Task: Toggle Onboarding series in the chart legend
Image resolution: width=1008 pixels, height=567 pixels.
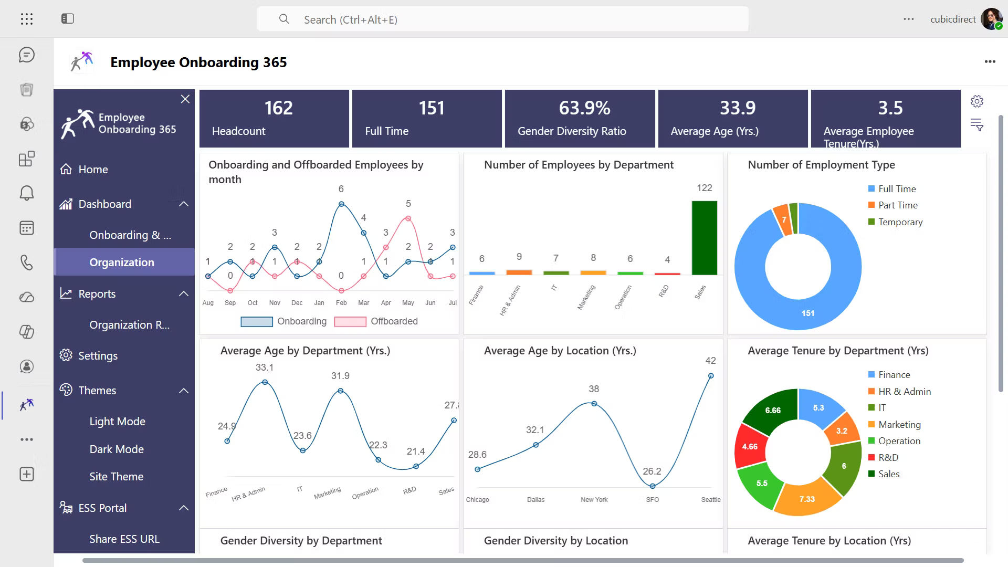Action: pyautogui.click(x=283, y=321)
